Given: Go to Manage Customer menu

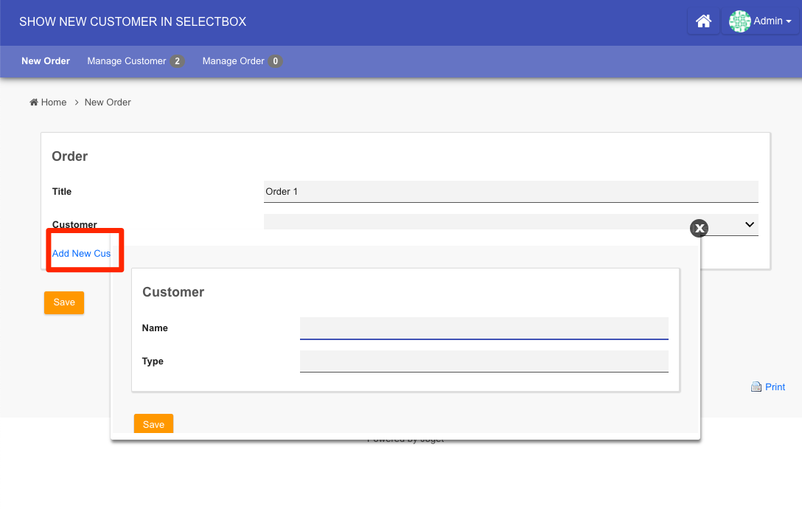Looking at the screenshot, I should pyautogui.click(x=126, y=61).
